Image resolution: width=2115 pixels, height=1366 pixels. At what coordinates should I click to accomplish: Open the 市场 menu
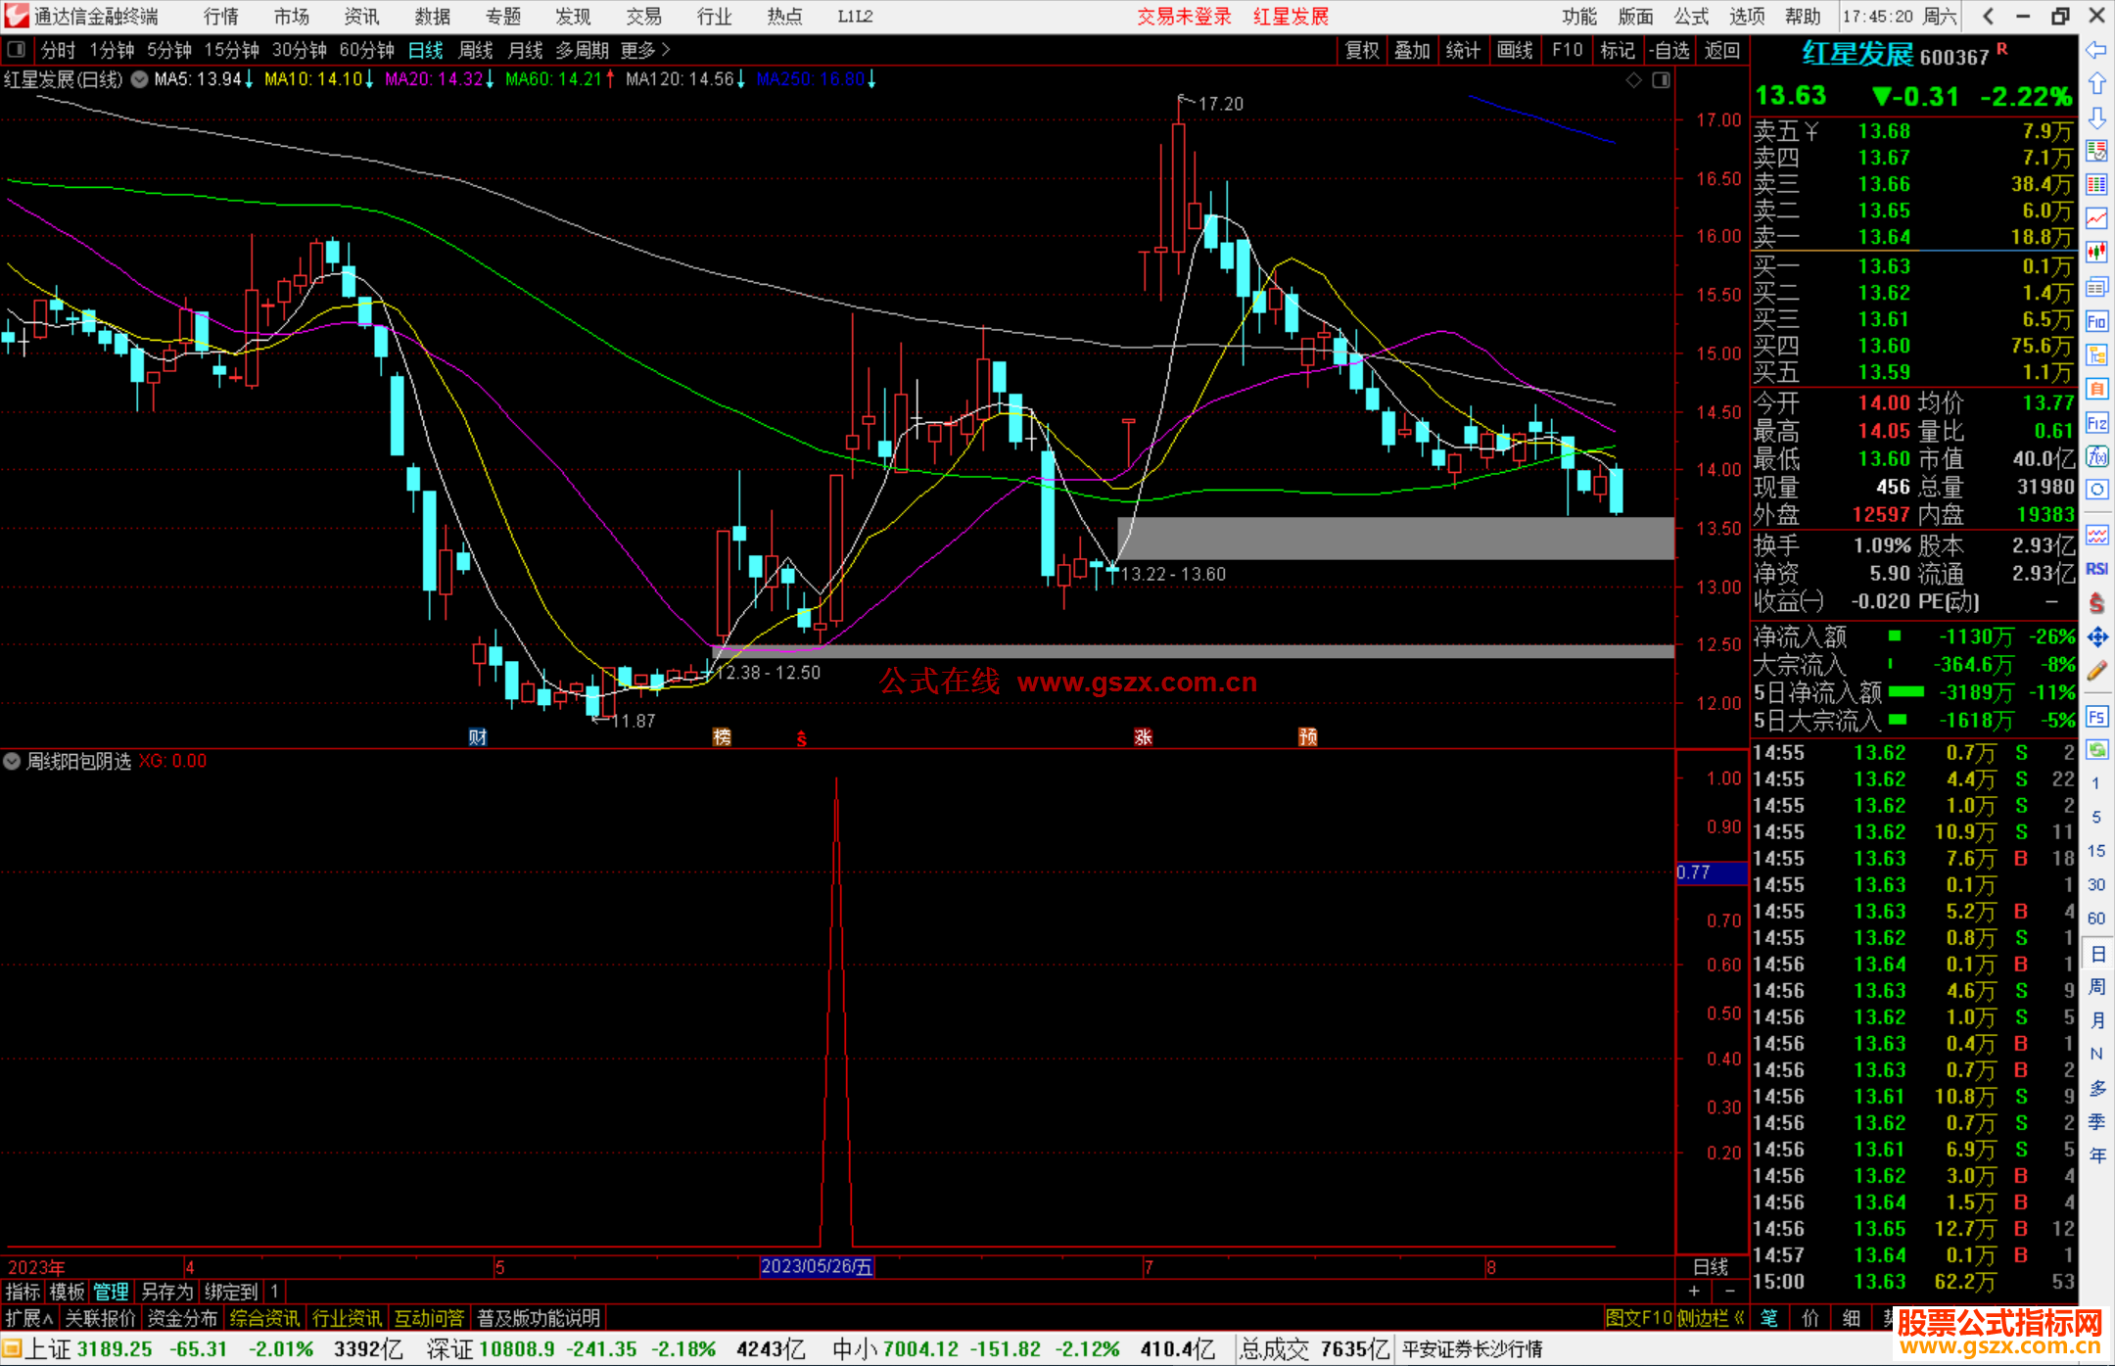click(x=292, y=17)
